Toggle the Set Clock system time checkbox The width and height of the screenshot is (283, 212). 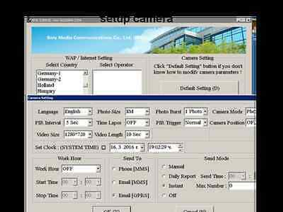104,148
